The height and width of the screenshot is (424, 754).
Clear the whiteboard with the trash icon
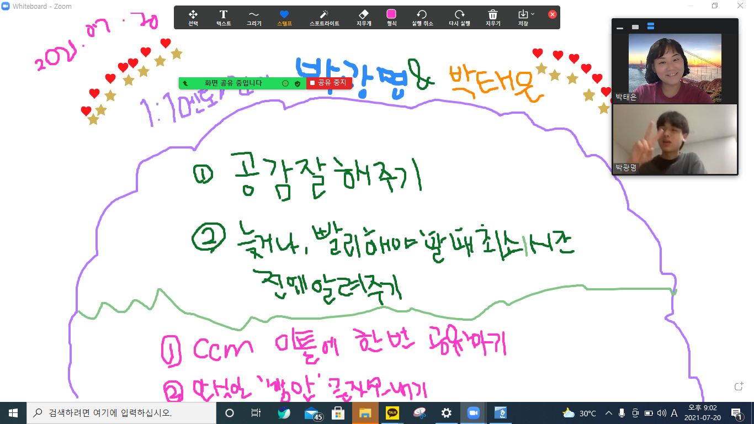point(493,17)
